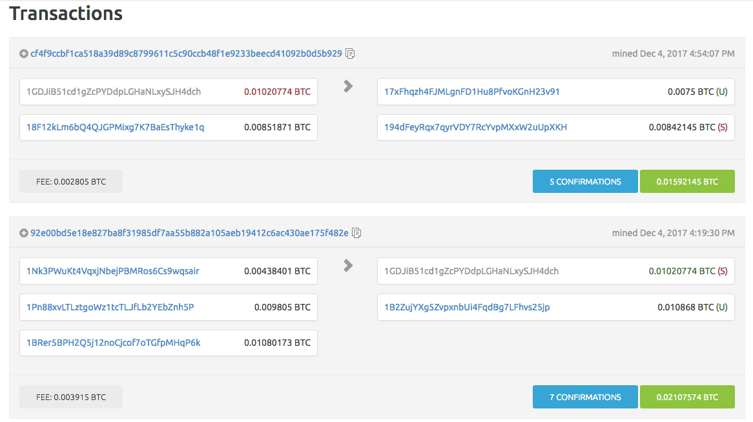Screen dimensions: 753x422
Task: Click the 7 CONFIRMATIONS button
Action: click(585, 397)
